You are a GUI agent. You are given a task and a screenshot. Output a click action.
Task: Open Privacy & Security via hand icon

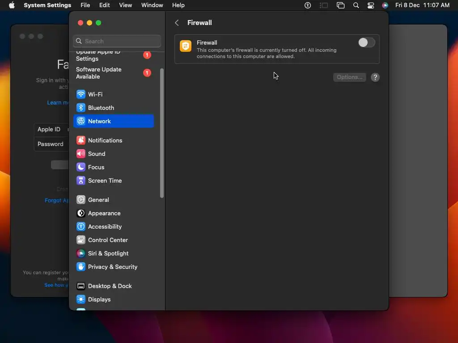81,267
